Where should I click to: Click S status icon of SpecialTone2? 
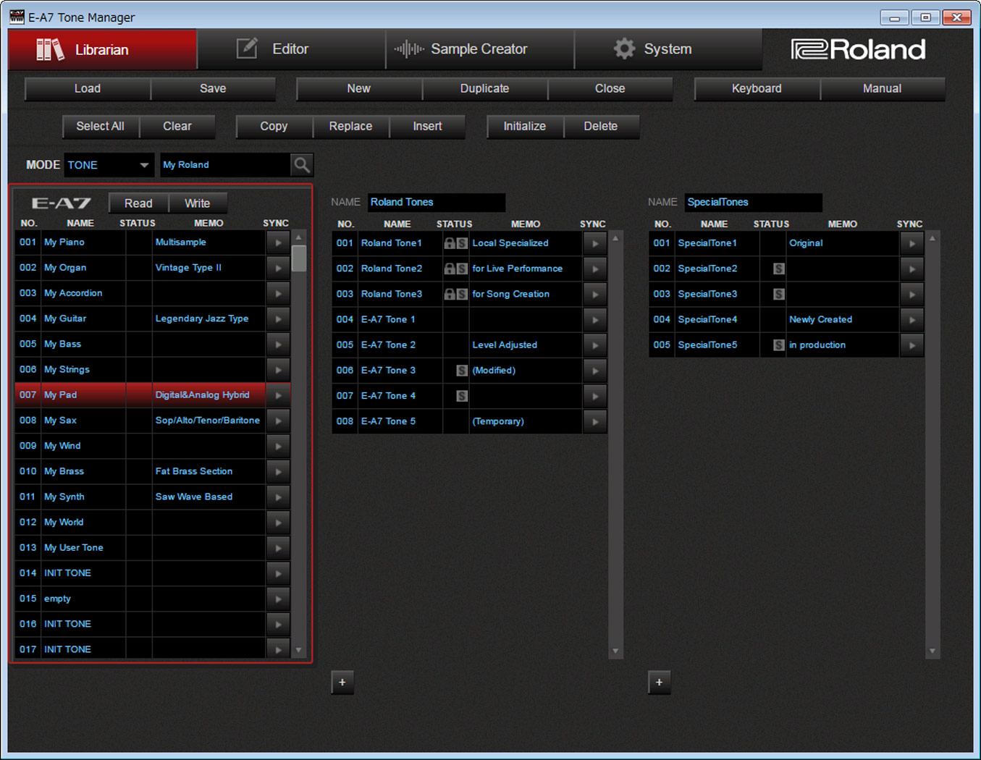779,269
